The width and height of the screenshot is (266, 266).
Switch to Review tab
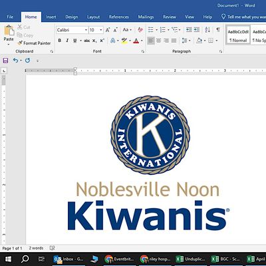tap(170, 17)
